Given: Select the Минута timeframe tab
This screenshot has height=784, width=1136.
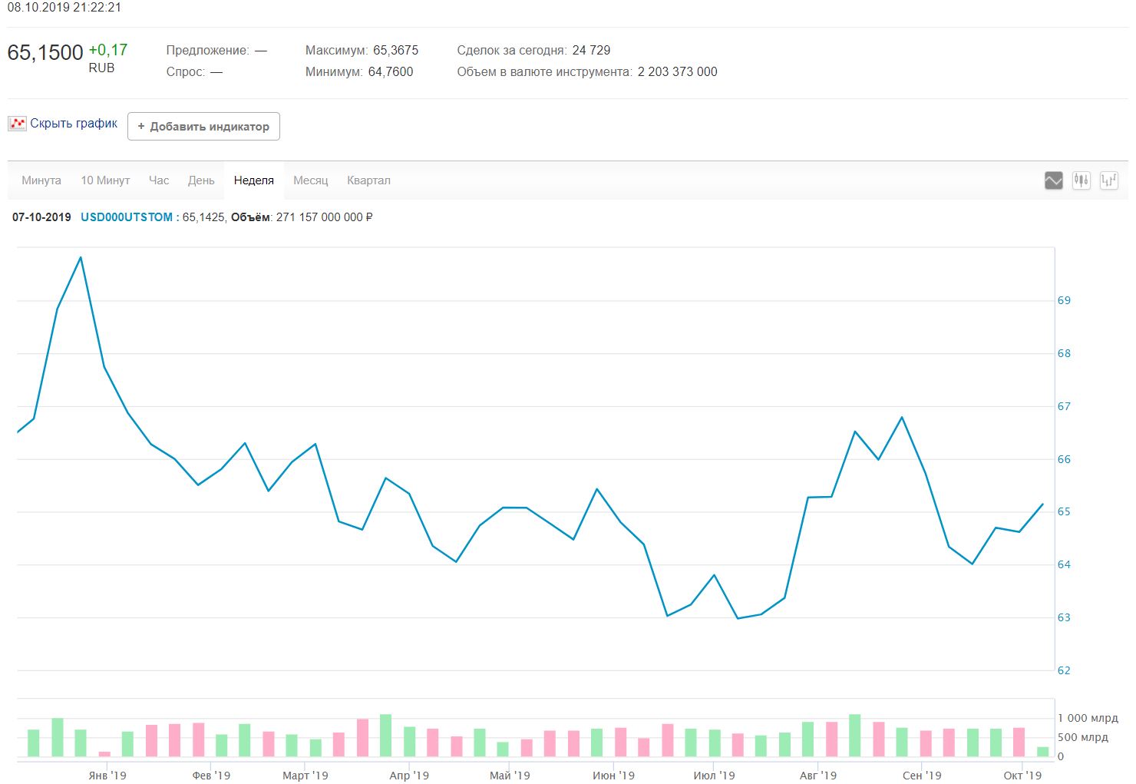Looking at the screenshot, I should coord(41,180).
